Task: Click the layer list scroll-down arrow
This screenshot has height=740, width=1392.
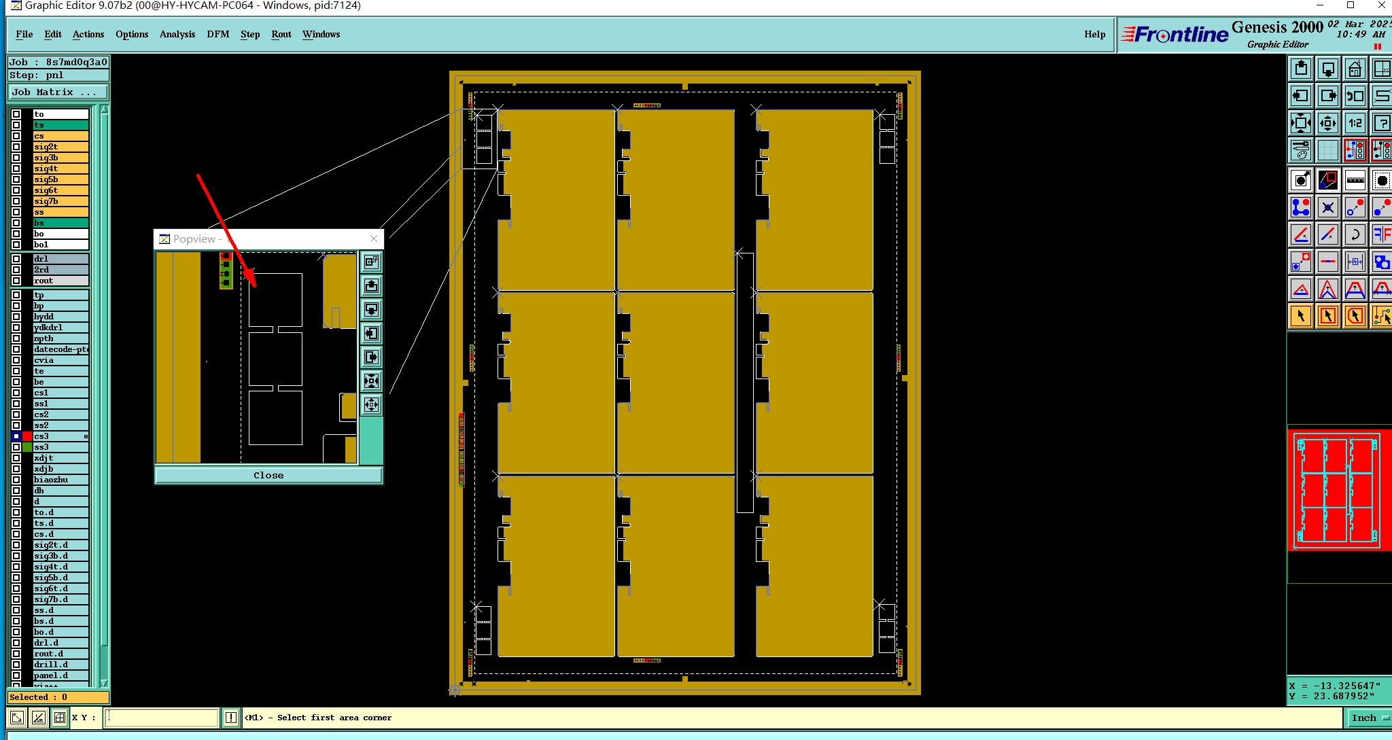Action: 104,683
